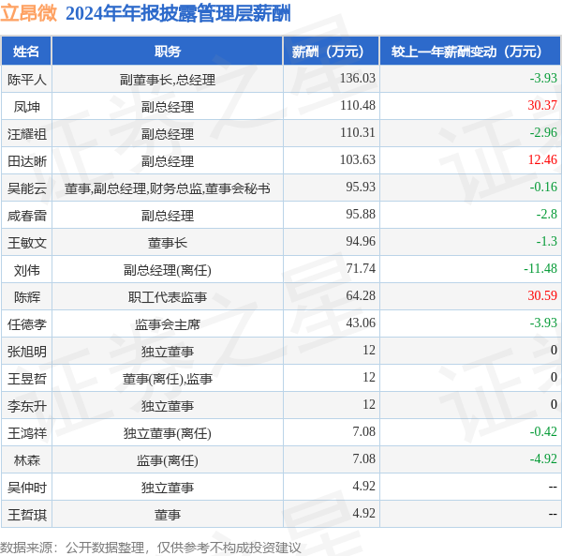562x556 pixels.
Task: Click change value '-4.92'
Action: coord(543,458)
